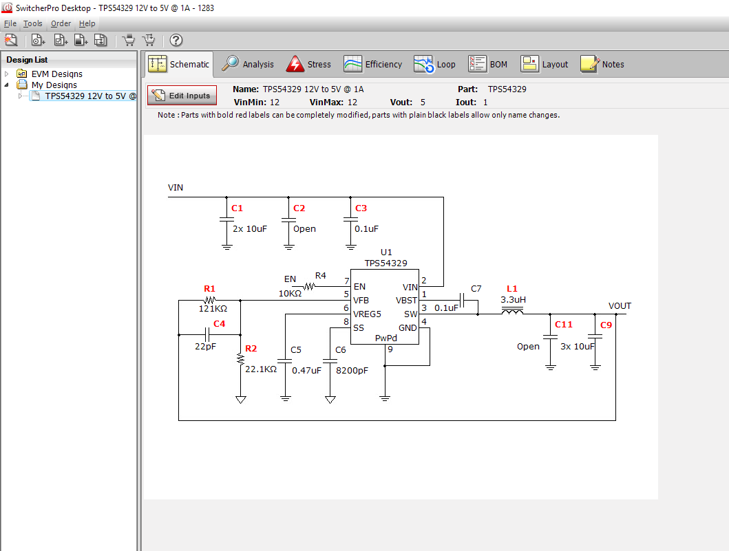Open the Order menu
This screenshot has width=729, height=551.
point(61,23)
